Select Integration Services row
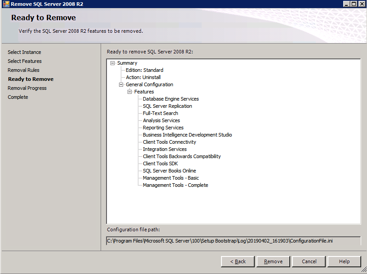Image resolution: width=367 pixels, height=274 pixels. (x=164, y=149)
